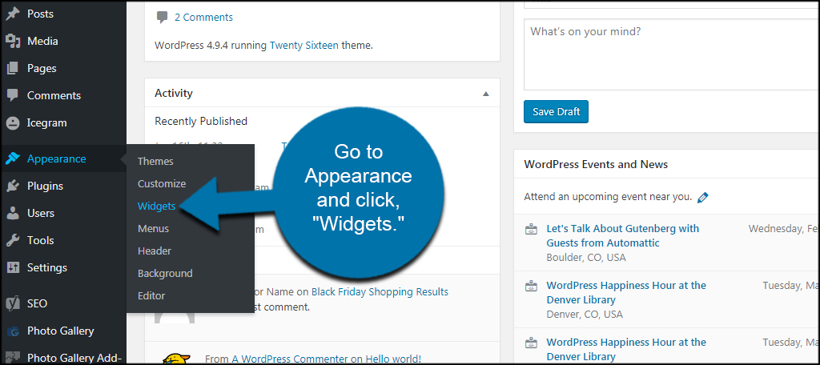The height and width of the screenshot is (365, 820).
Task: Open Menus submenu item
Action: (153, 228)
